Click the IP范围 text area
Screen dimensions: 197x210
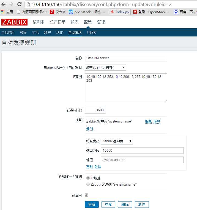[126, 88]
